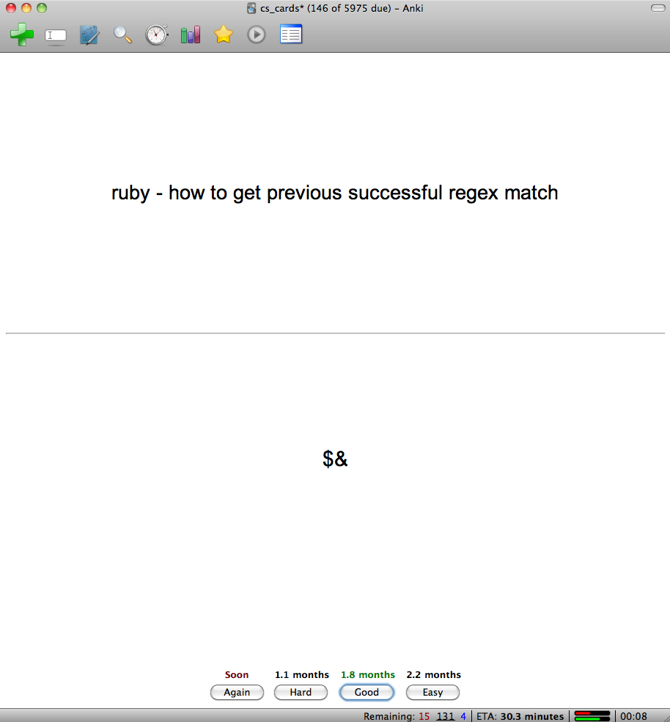
Task: Click the text field Edit Current icon
Action: point(56,35)
